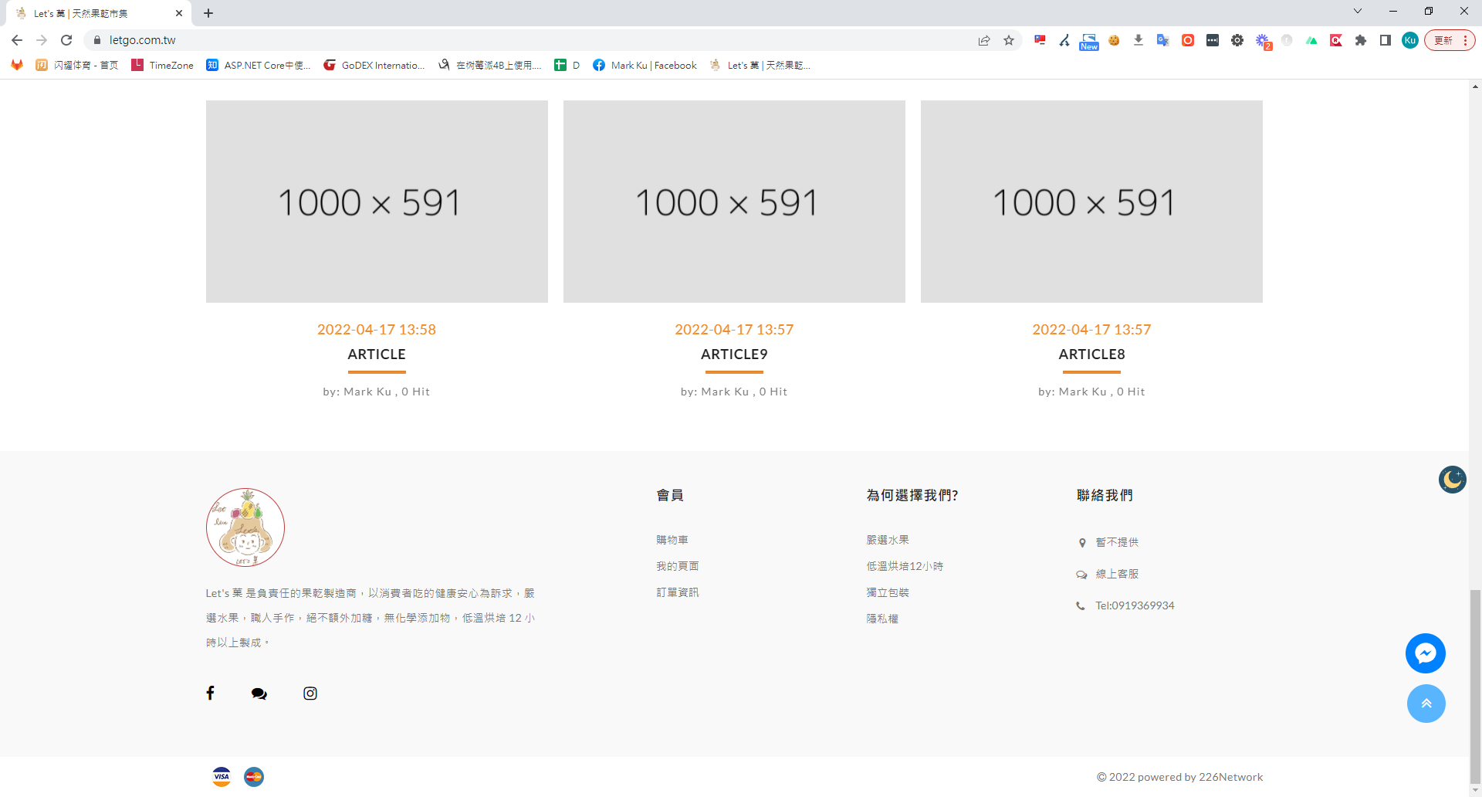Open a new browser tab
Screen dimensions: 1482x797
[x=208, y=13]
